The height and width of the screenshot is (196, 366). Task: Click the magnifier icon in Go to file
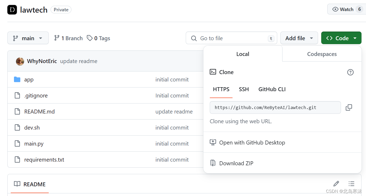tap(194, 38)
